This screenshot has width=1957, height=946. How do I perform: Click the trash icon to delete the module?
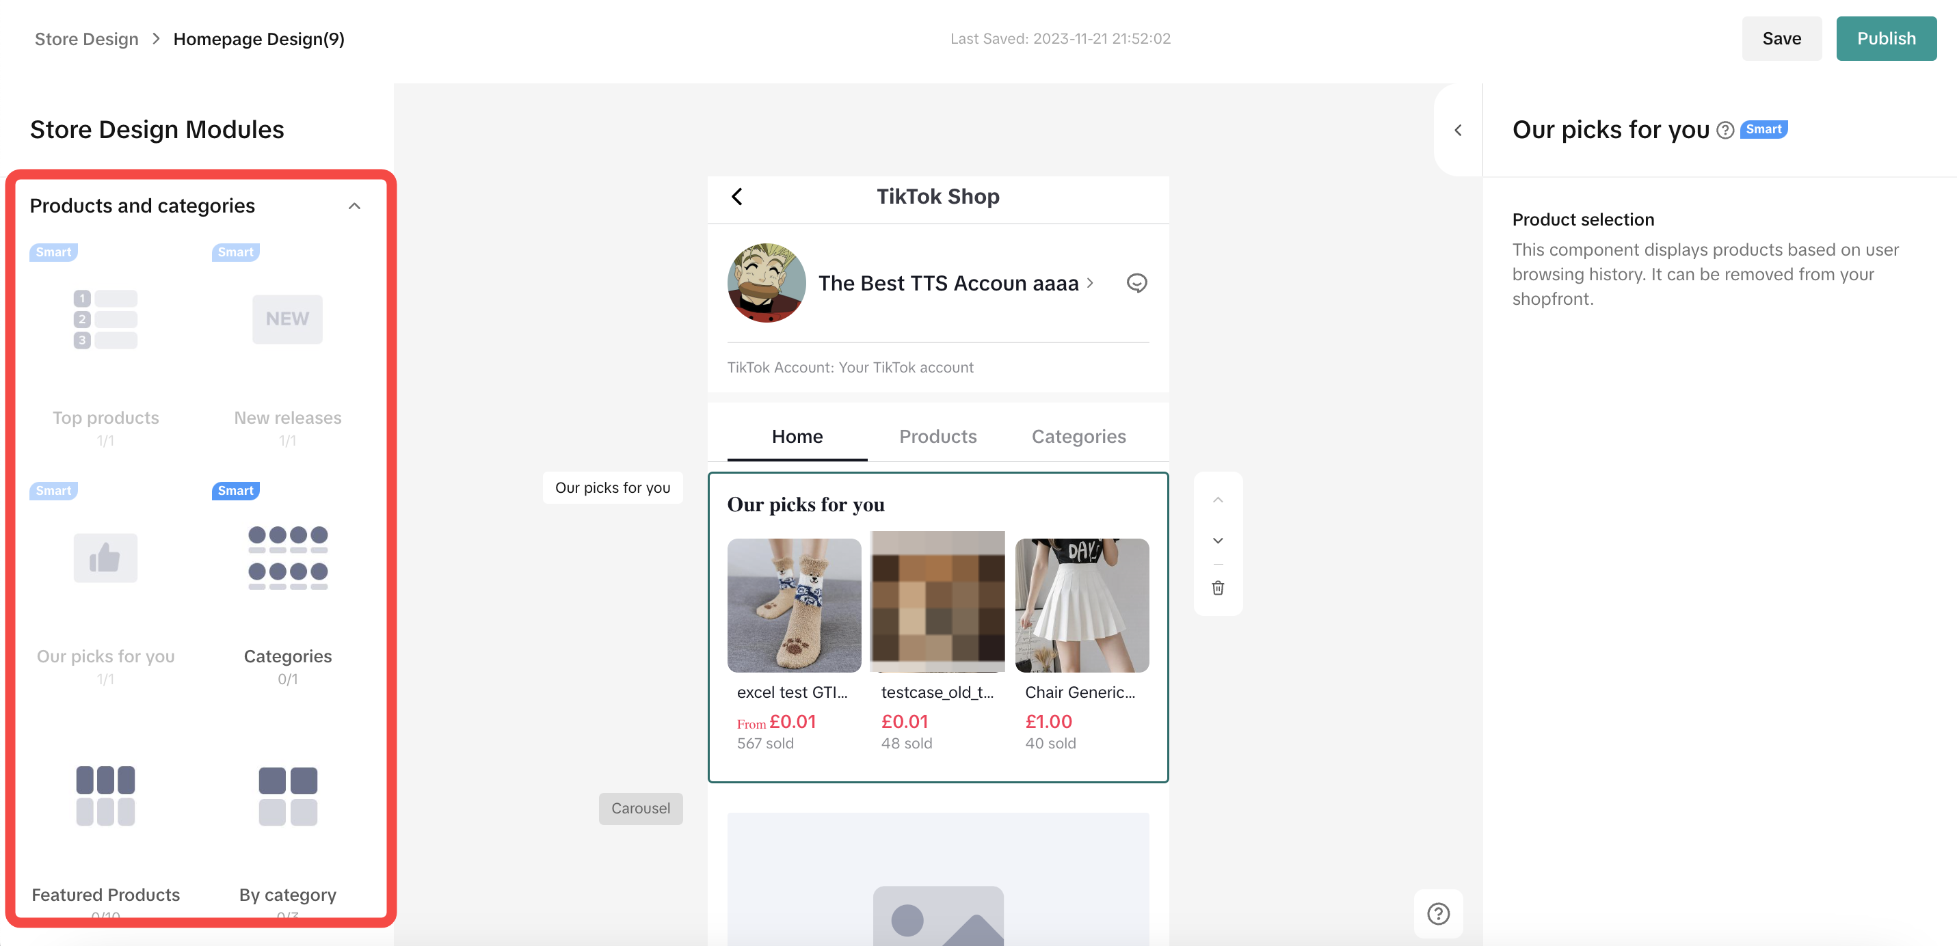1218,588
